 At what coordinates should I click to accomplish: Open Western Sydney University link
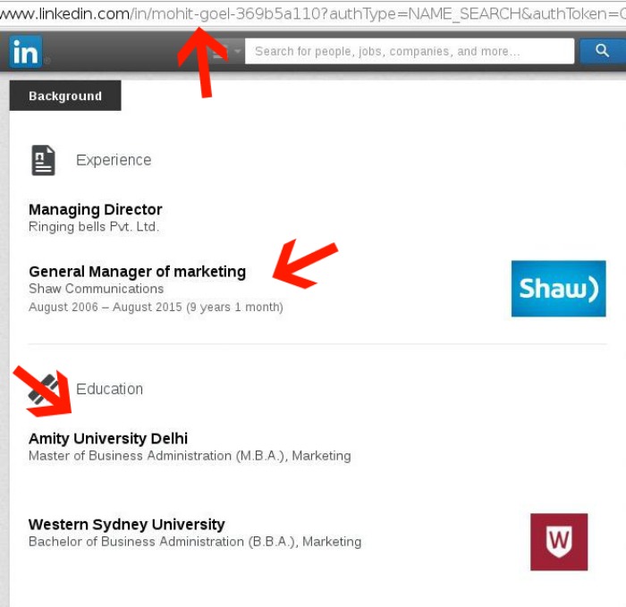(127, 525)
